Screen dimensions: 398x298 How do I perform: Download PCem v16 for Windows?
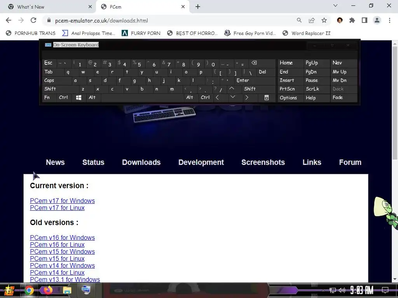[x=63, y=238]
